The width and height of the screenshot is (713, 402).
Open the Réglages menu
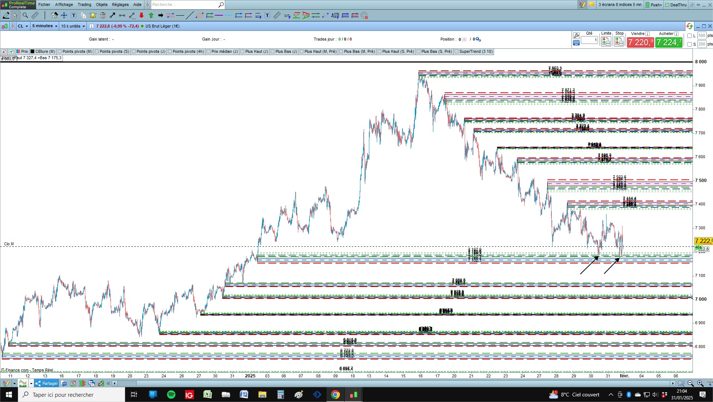(x=120, y=4)
